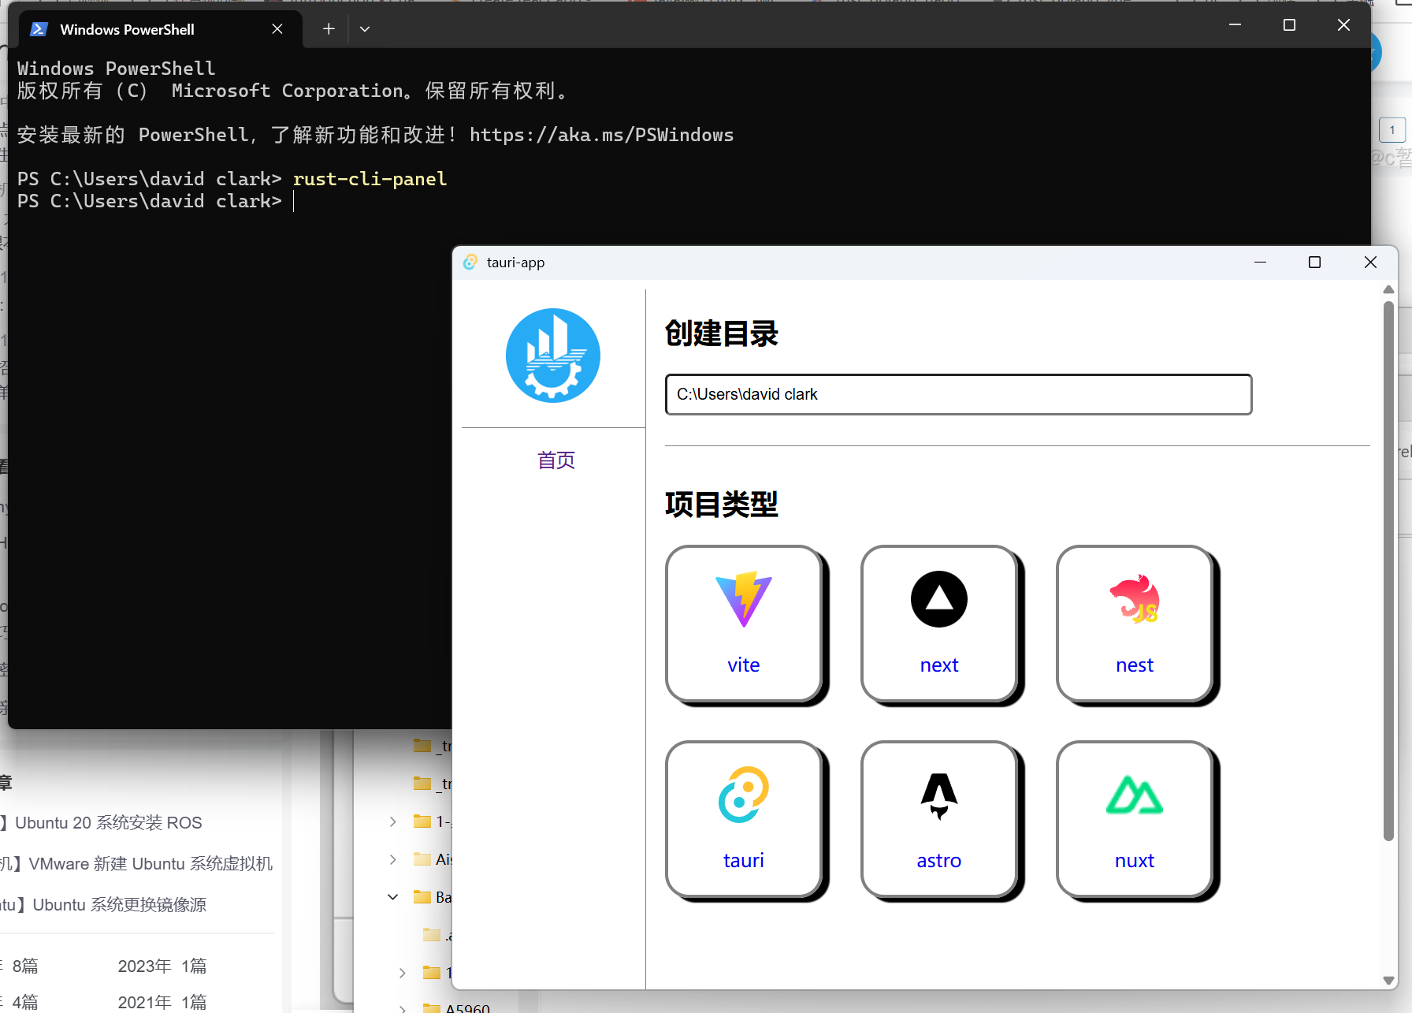Click the aka.ms/PSWindows URL in terminal
Image resolution: width=1412 pixels, height=1013 pixels.
point(601,135)
